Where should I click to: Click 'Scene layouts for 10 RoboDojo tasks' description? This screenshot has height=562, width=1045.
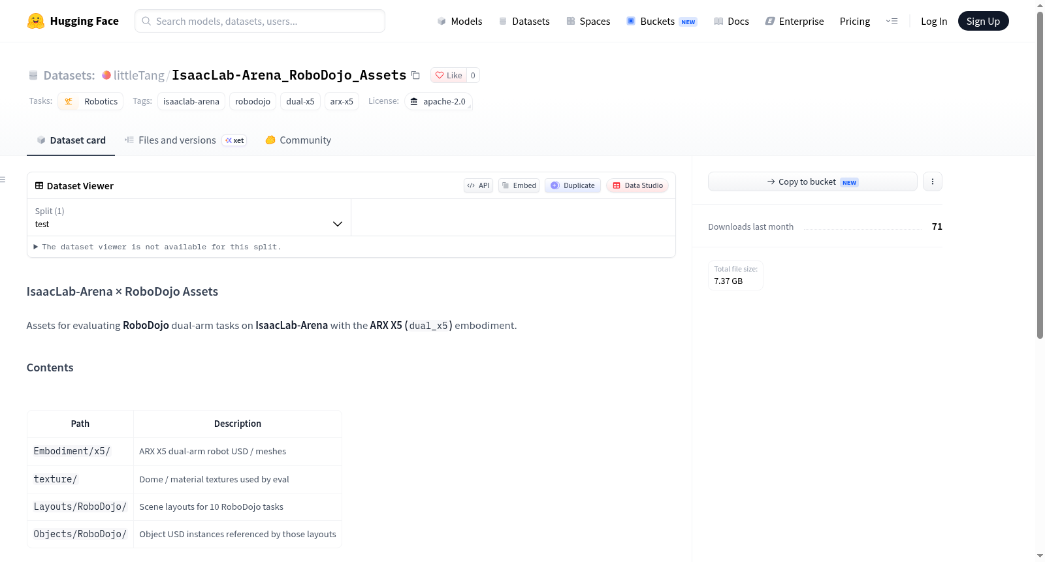pyautogui.click(x=211, y=507)
